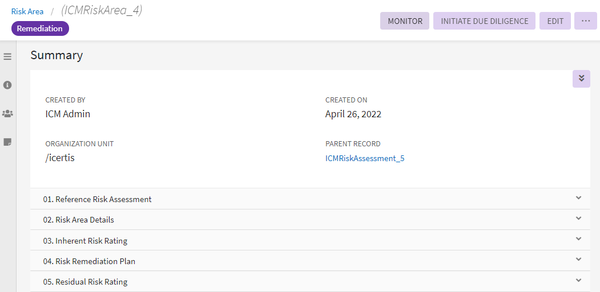Click the /icertis organization unit value
The width and height of the screenshot is (600, 292).
coord(60,158)
